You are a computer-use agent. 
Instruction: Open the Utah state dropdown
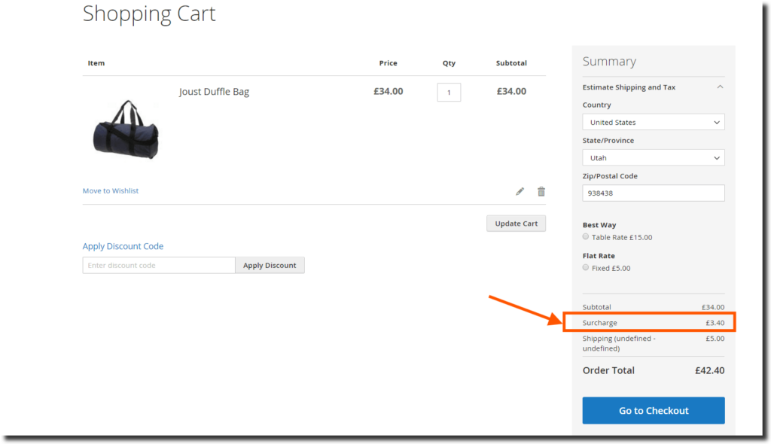click(x=653, y=157)
